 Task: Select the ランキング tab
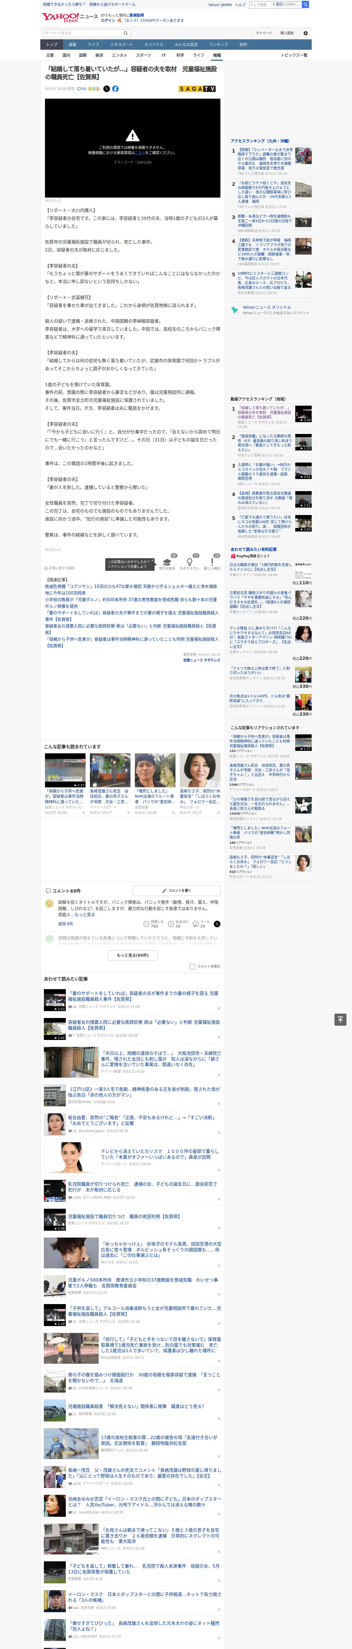coord(218,45)
